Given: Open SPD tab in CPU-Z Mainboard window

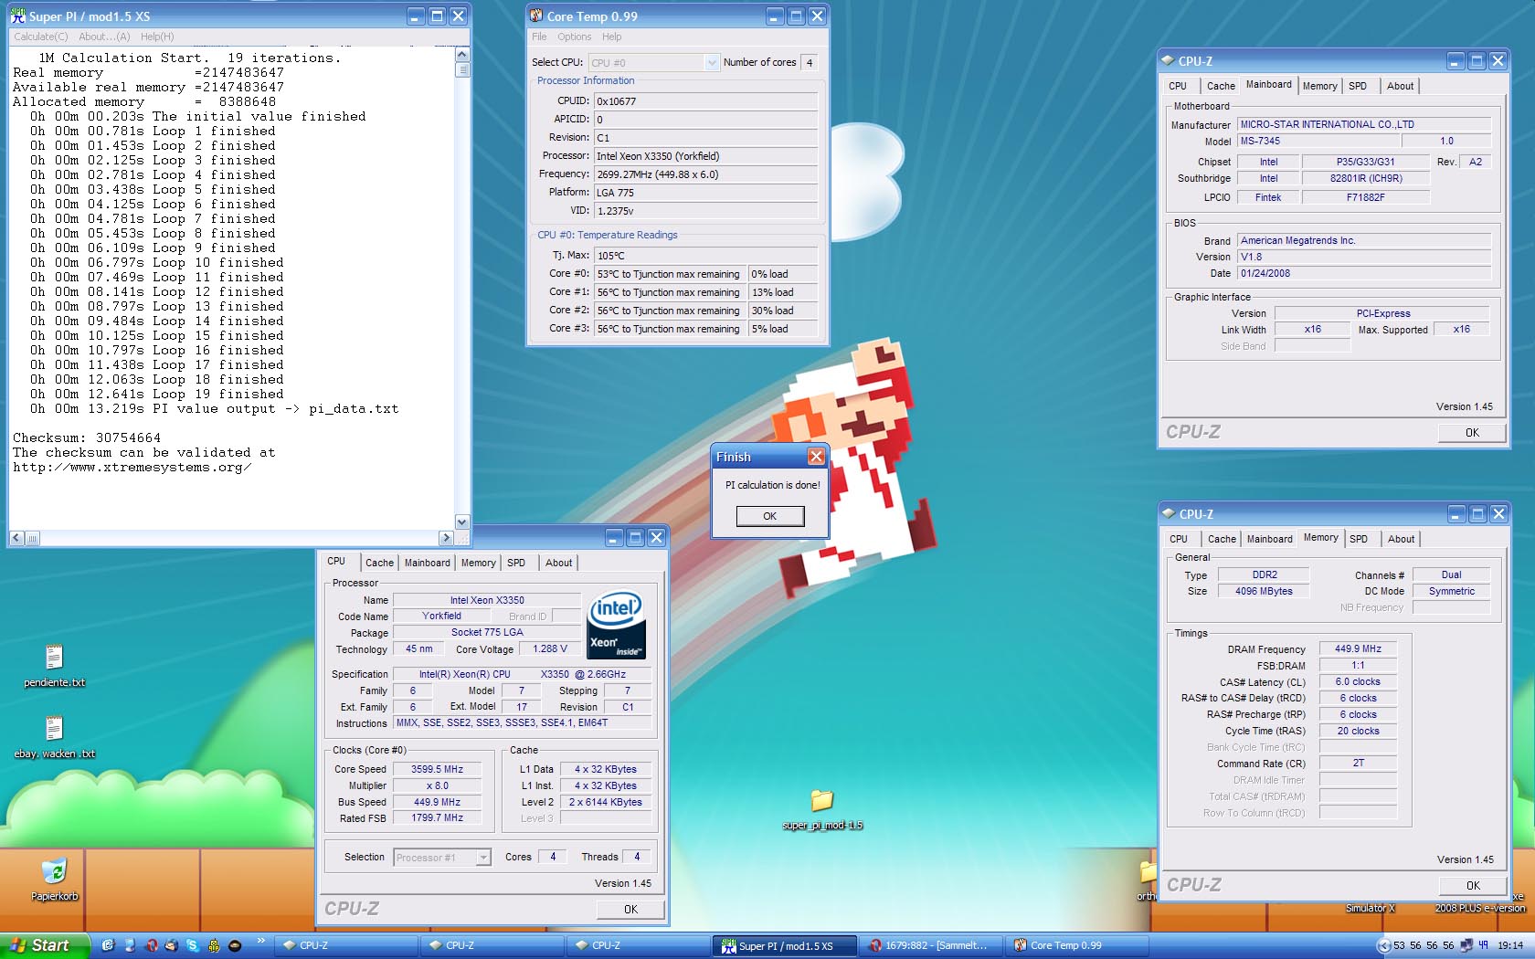Looking at the screenshot, I should point(1358,86).
